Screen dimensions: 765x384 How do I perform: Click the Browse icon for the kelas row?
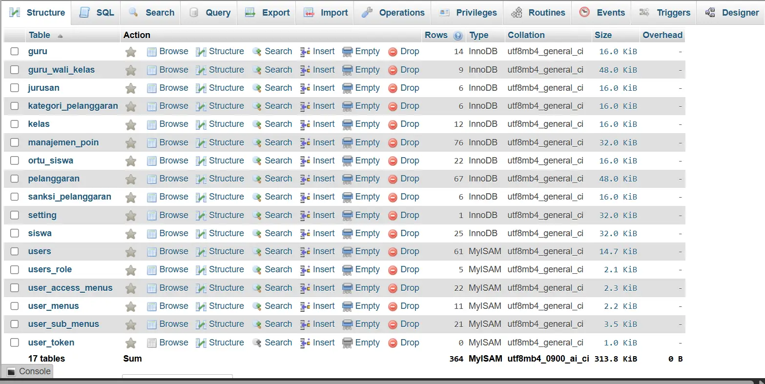point(152,124)
